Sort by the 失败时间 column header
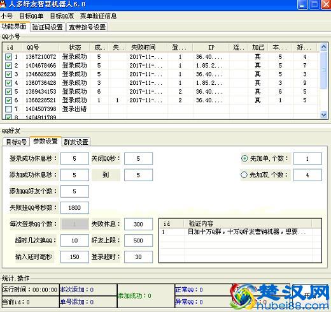331x312 pixels. click(147, 47)
